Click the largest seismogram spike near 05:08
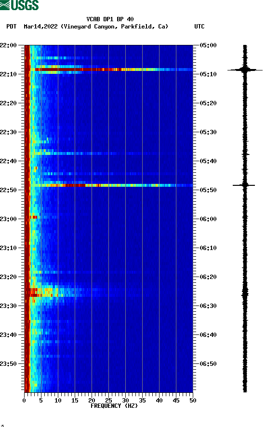Image resolution: width=266 pixels, height=431 pixels. (245, 70)
